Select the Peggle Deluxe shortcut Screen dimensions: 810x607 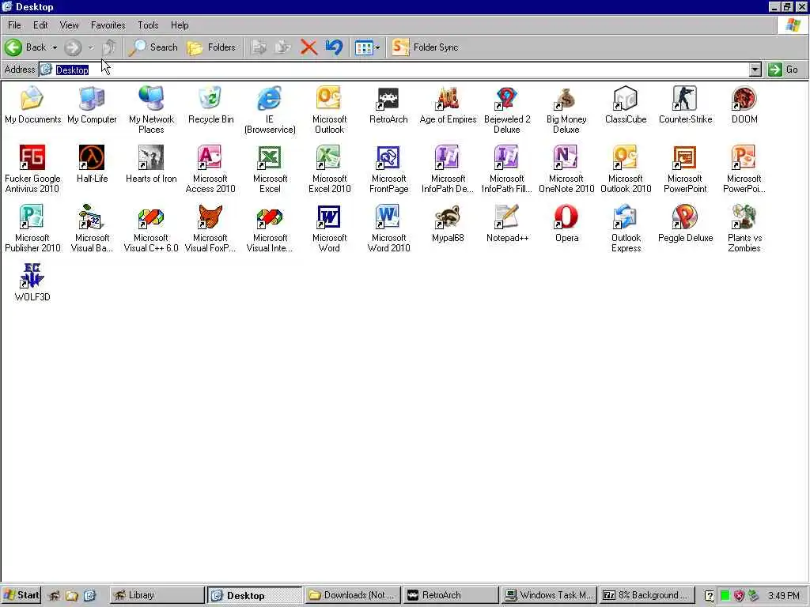[685, 224]
